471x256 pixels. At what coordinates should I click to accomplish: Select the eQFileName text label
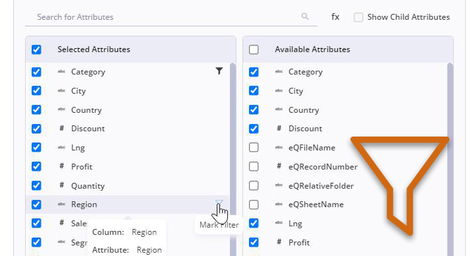click(312, 147)
